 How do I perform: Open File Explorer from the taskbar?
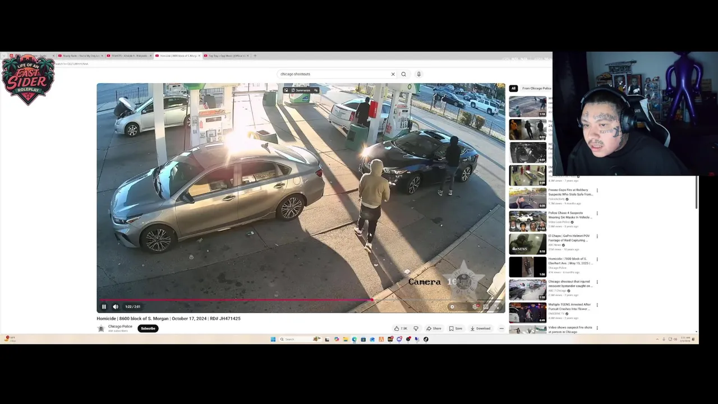(x=346, y=339)
